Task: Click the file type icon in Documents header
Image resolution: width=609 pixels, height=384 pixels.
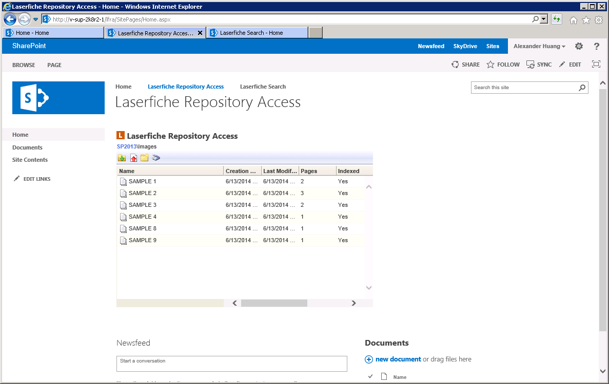Action: click(x=384, y=376)
